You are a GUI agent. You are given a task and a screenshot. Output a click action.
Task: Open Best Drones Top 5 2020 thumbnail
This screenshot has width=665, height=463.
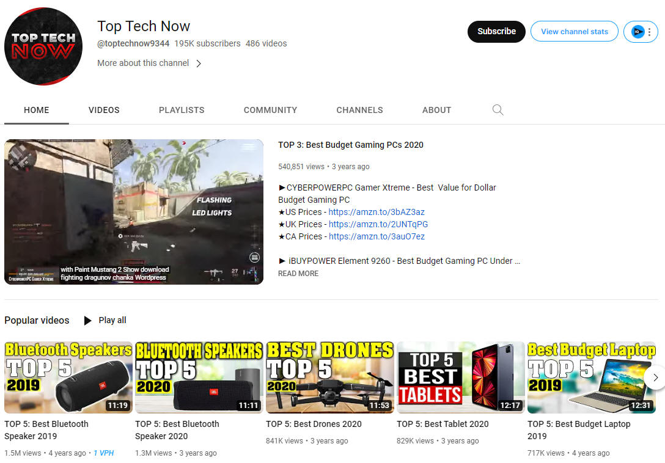330,377
